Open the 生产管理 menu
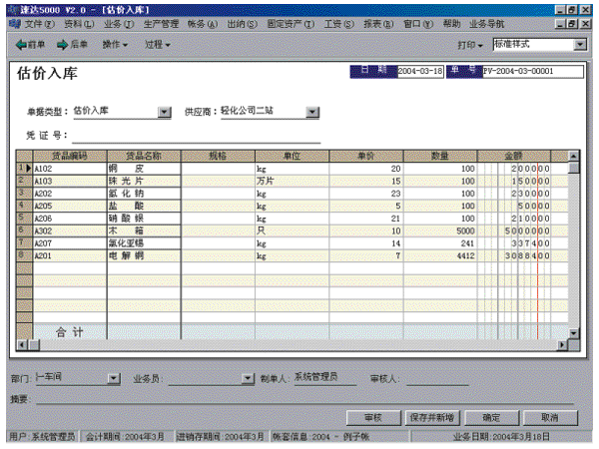 (159, 22)
